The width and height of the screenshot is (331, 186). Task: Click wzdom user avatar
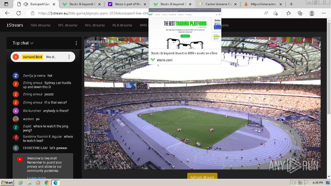[x=16, y=119]
